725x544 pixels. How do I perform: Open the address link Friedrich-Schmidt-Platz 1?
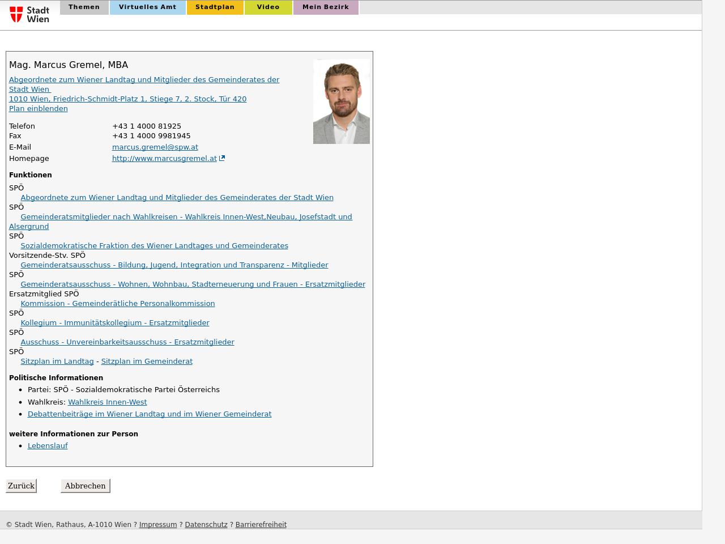[x=128, y=99]
